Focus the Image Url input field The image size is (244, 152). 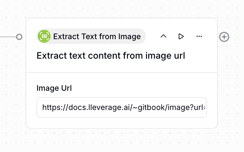[122, 107]
